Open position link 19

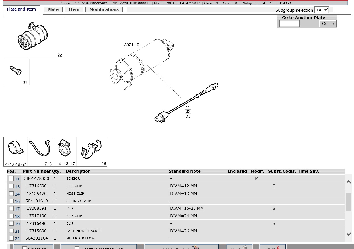[x=17, y=224]
